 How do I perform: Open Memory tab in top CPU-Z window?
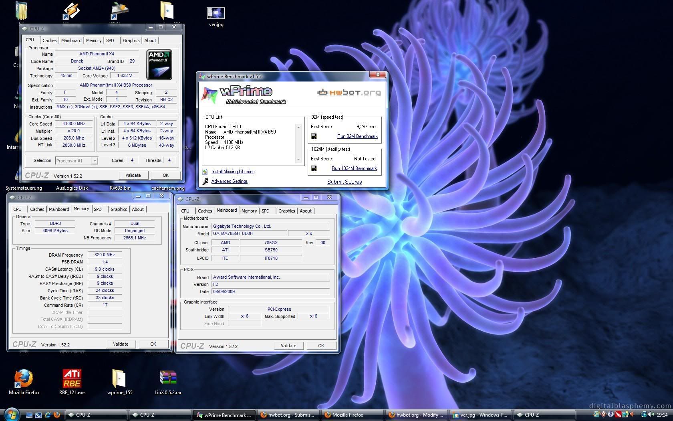click(x=94, y=40)
